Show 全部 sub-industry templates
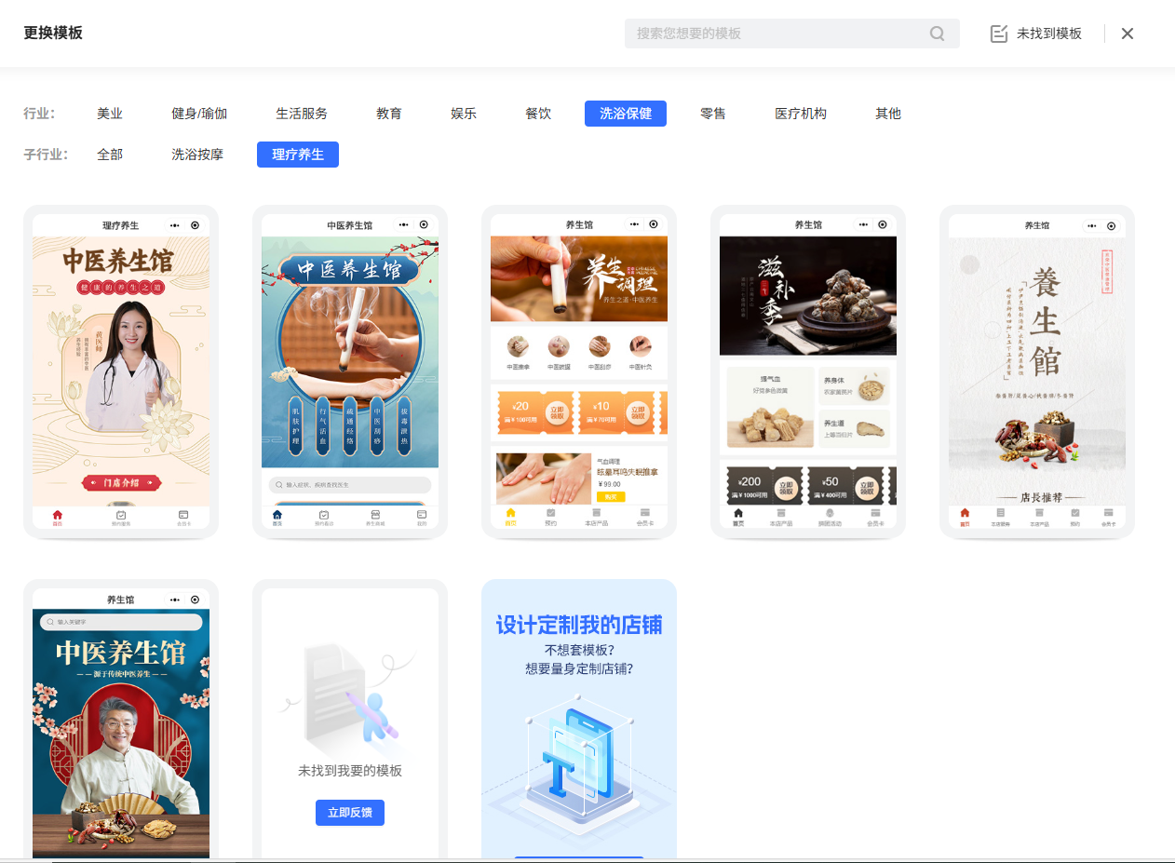Screen dimensions: 1175x863 (x=110, y=155)
